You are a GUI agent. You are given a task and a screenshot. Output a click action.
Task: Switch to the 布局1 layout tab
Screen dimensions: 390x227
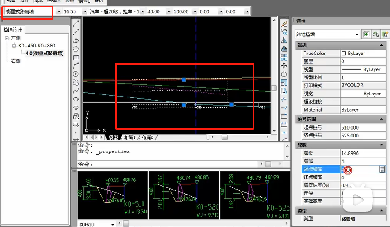(129, 137)
